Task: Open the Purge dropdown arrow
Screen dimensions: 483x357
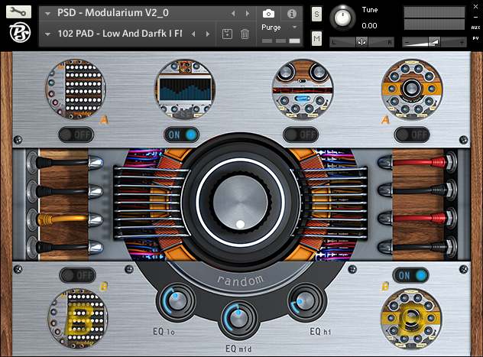Action: (x=294, y=28)
